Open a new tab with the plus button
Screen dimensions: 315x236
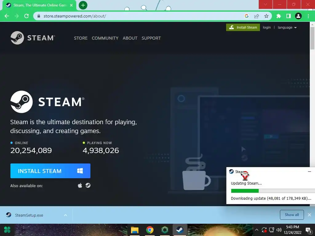point(83,5)
